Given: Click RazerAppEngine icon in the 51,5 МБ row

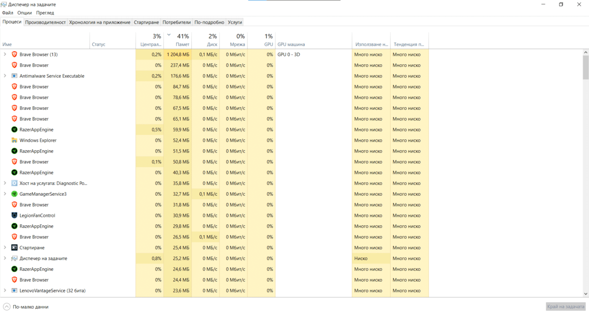Looking at the screenshot, I should [x=14, y=151].
